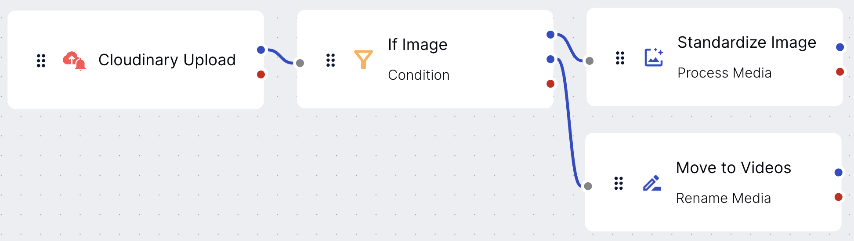The height and width of the screenshot is (241, 854).
Task: Select the Standardize Image node title
Action: point(747,43)
